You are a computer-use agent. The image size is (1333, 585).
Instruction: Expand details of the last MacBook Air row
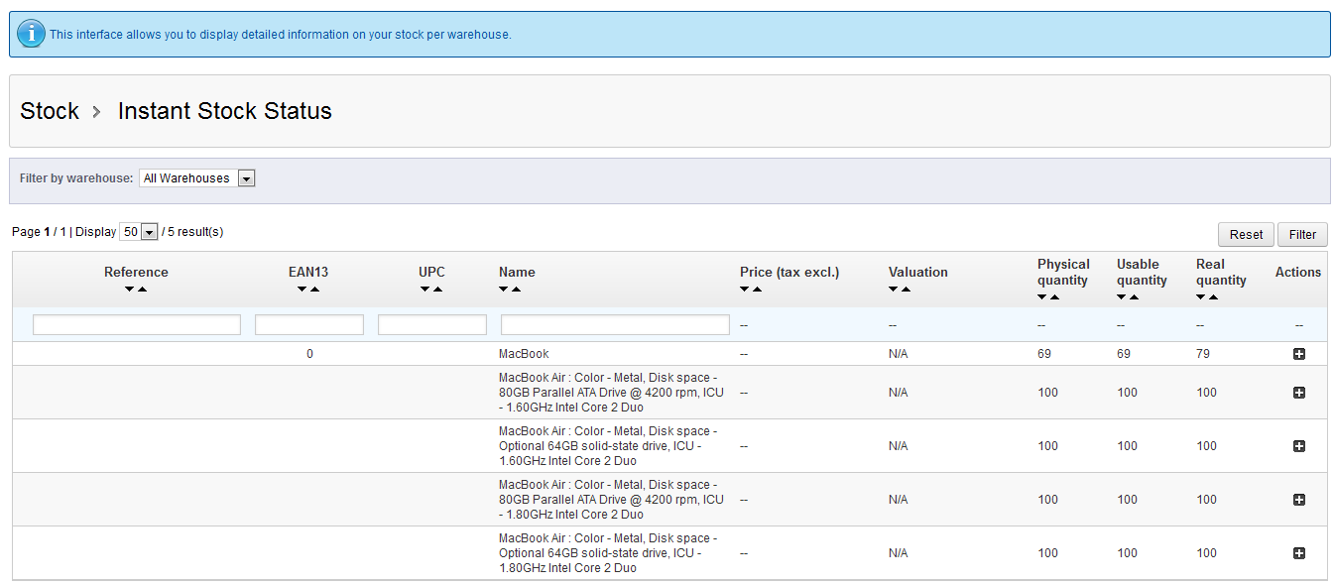tap(1299, 553)
